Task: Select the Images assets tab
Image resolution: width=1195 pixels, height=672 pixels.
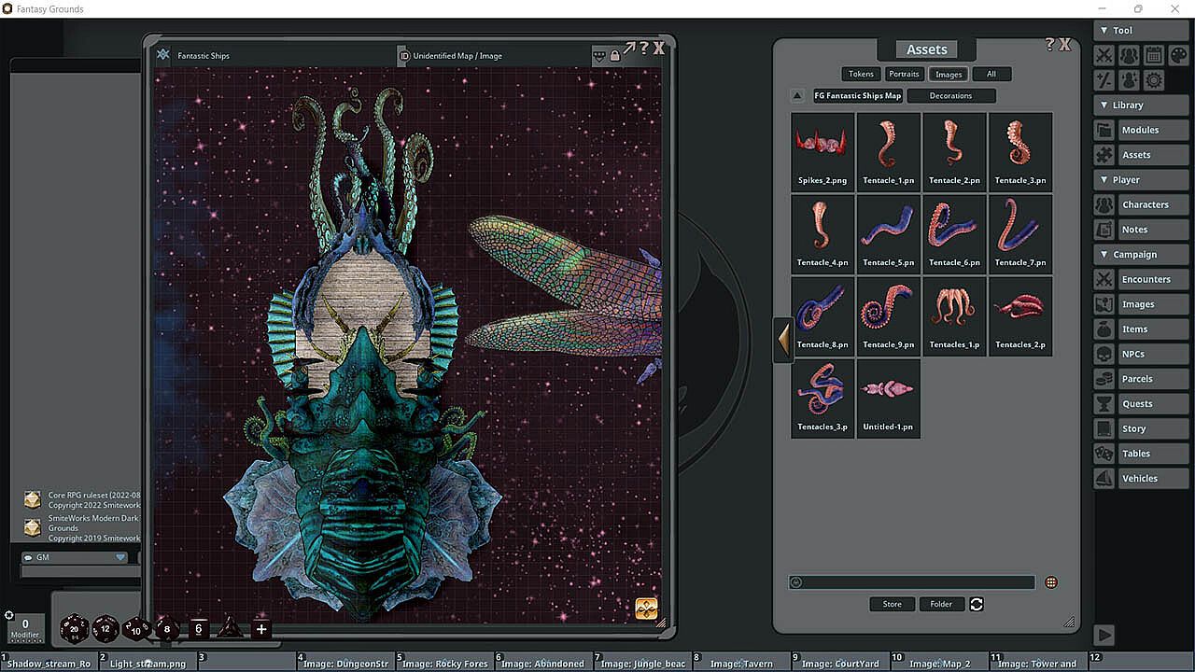Action: coord(949,74)
